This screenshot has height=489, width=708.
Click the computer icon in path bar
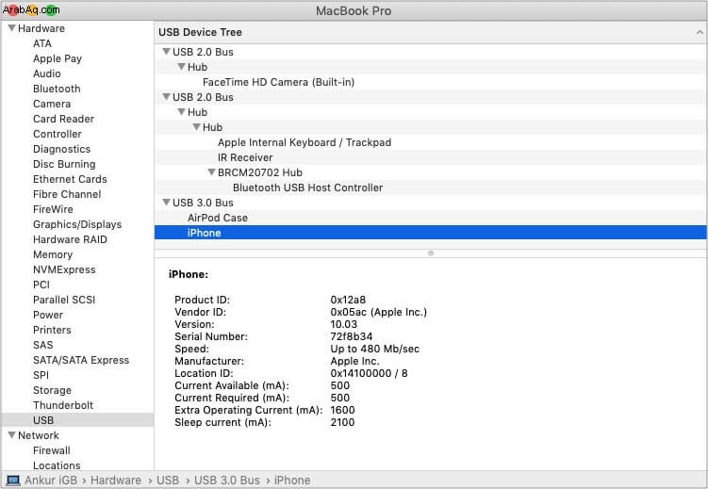click(12, 481)
